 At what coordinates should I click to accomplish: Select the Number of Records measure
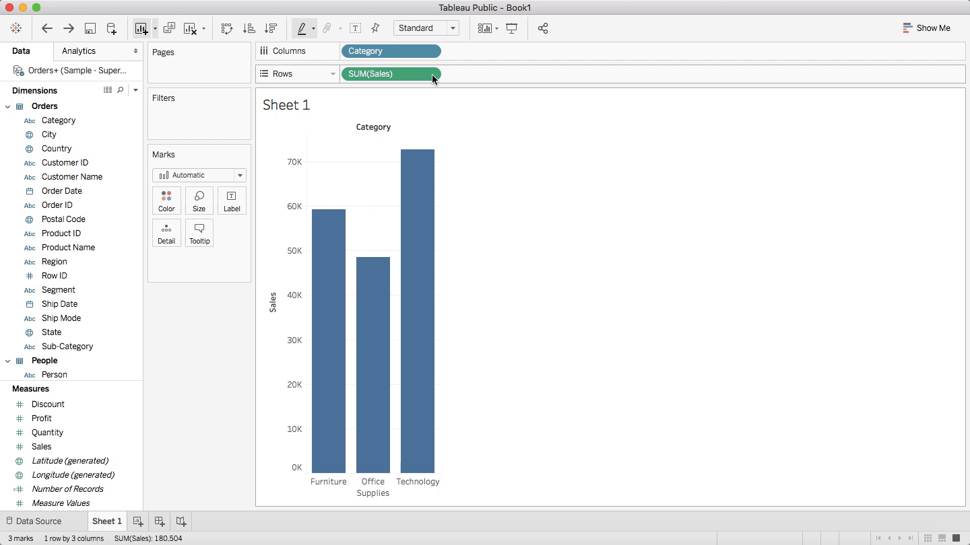[x=67, y=489]
